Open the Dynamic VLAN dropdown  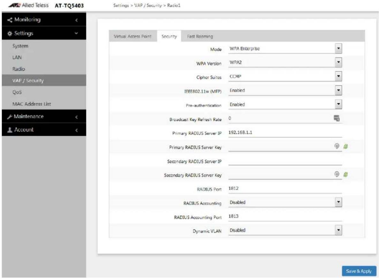(285, 230)
